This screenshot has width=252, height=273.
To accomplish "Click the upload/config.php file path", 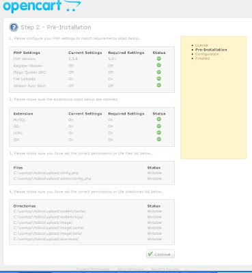I will (x=46, y=173).
